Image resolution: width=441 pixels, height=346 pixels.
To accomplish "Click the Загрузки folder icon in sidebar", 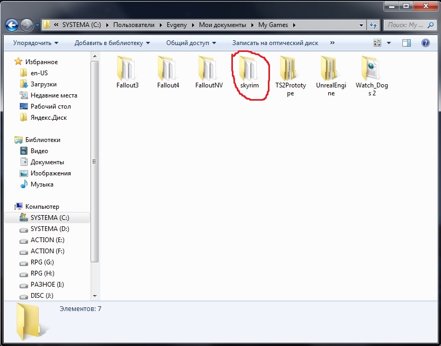I will pos(24,84).
